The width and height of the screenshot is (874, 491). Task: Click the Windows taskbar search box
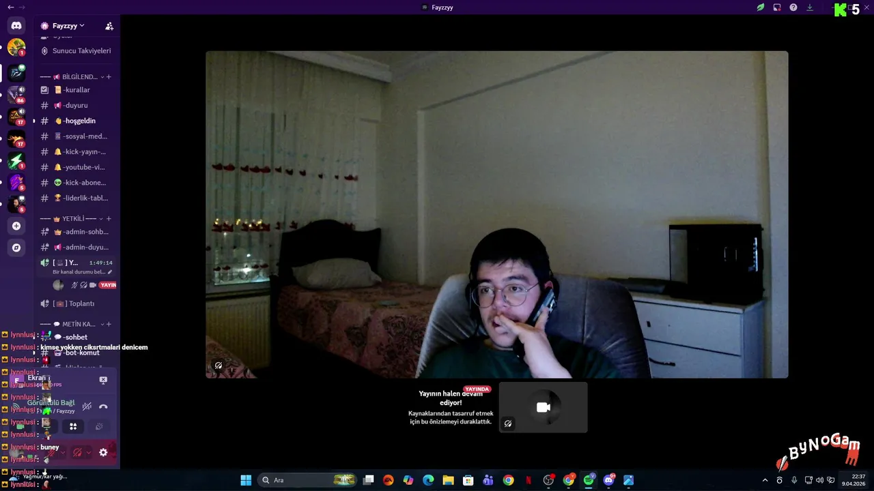309,480
